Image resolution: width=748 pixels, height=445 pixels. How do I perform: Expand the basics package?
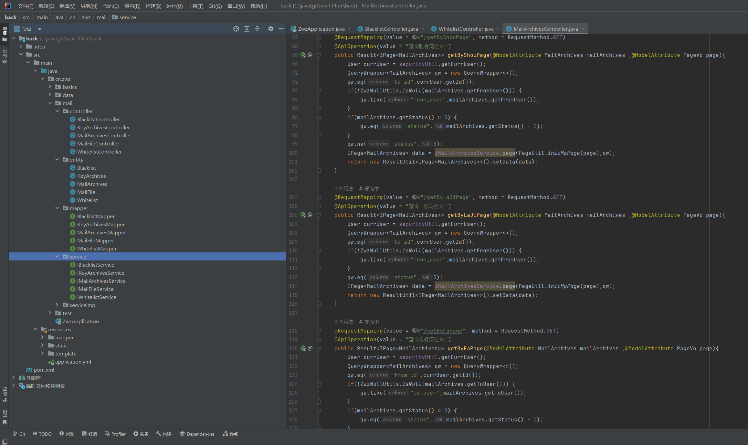(x=50, y=87)
